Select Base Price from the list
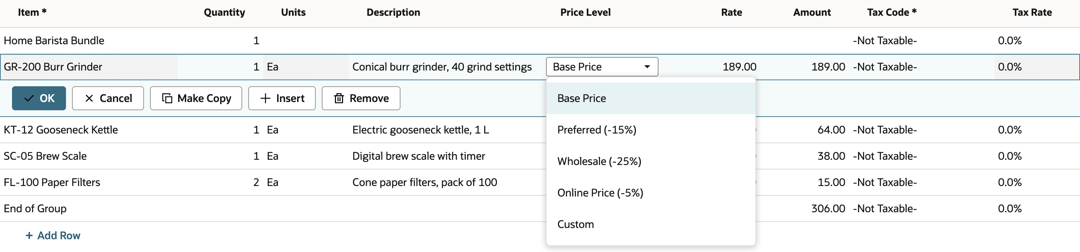The height and width of the screenshot is (252, 1080). click(651, 98)
